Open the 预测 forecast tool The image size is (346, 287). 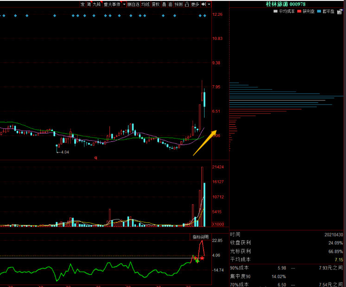[x=179, y=4]
